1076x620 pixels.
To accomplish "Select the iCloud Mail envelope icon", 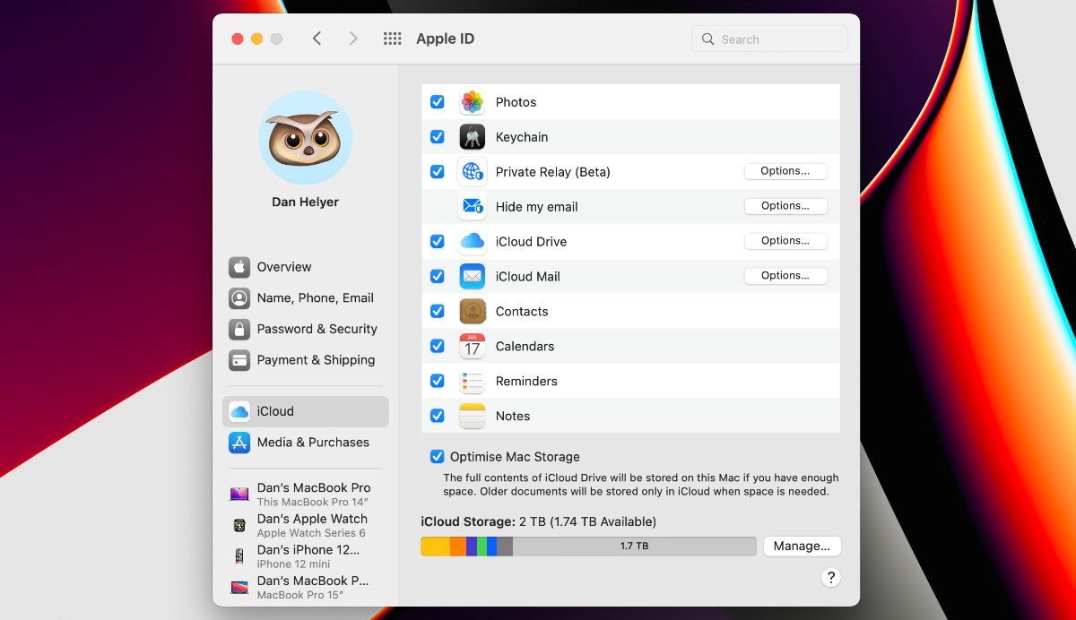I will [471, 276].
